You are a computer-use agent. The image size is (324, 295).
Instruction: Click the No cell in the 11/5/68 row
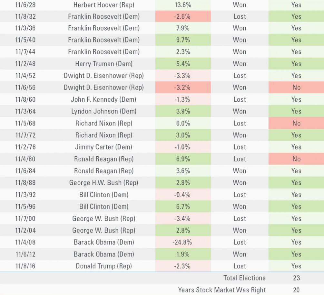click(296, 123)
